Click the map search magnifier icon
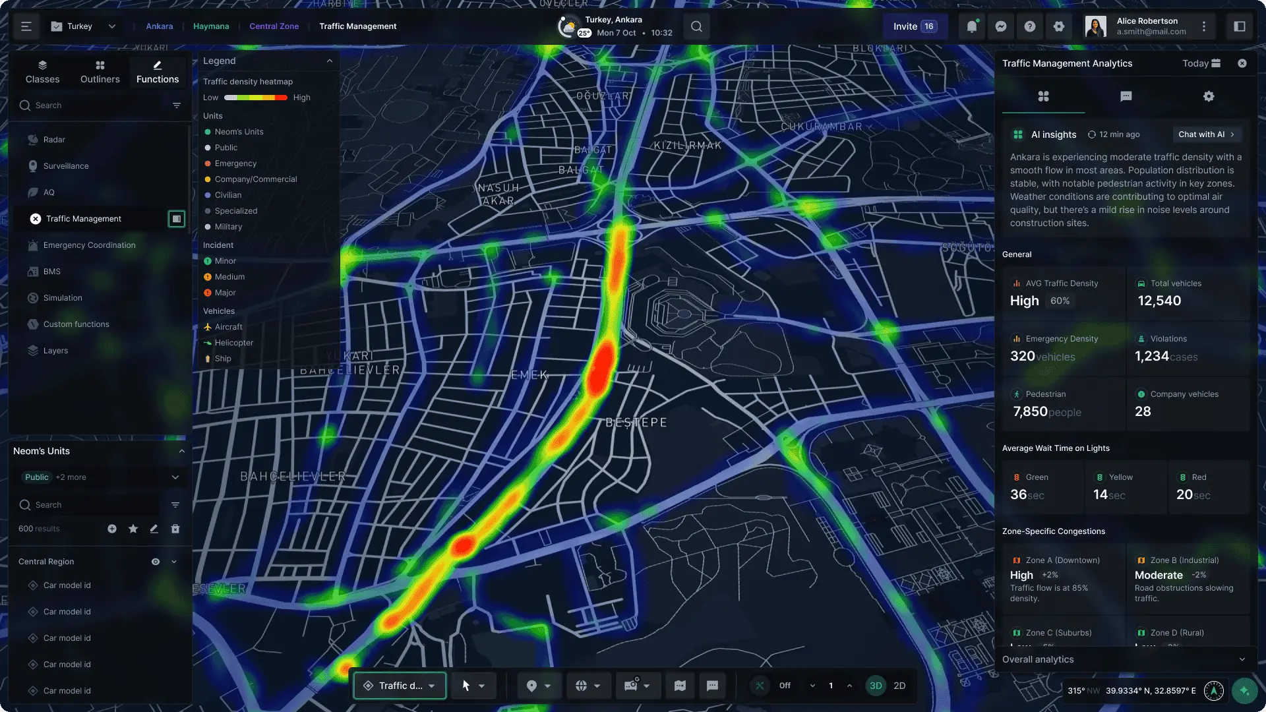The width and height of the screenshot is (1266, 712). [x=696, y=26]
